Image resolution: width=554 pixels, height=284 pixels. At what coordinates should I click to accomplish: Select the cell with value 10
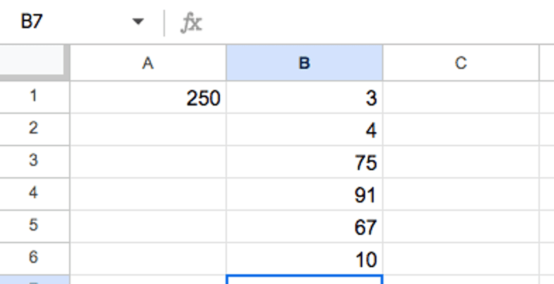click(x=304, y=259)
